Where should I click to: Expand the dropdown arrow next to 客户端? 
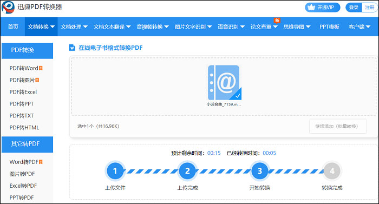click(x=368, y=27)
